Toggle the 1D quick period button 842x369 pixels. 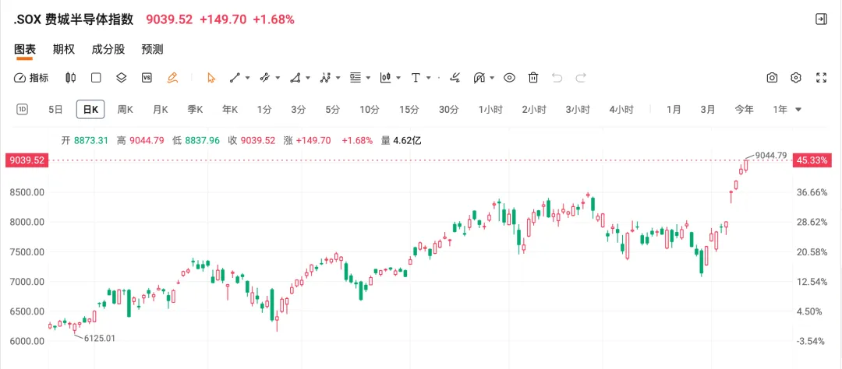click(x=22, y=110)
